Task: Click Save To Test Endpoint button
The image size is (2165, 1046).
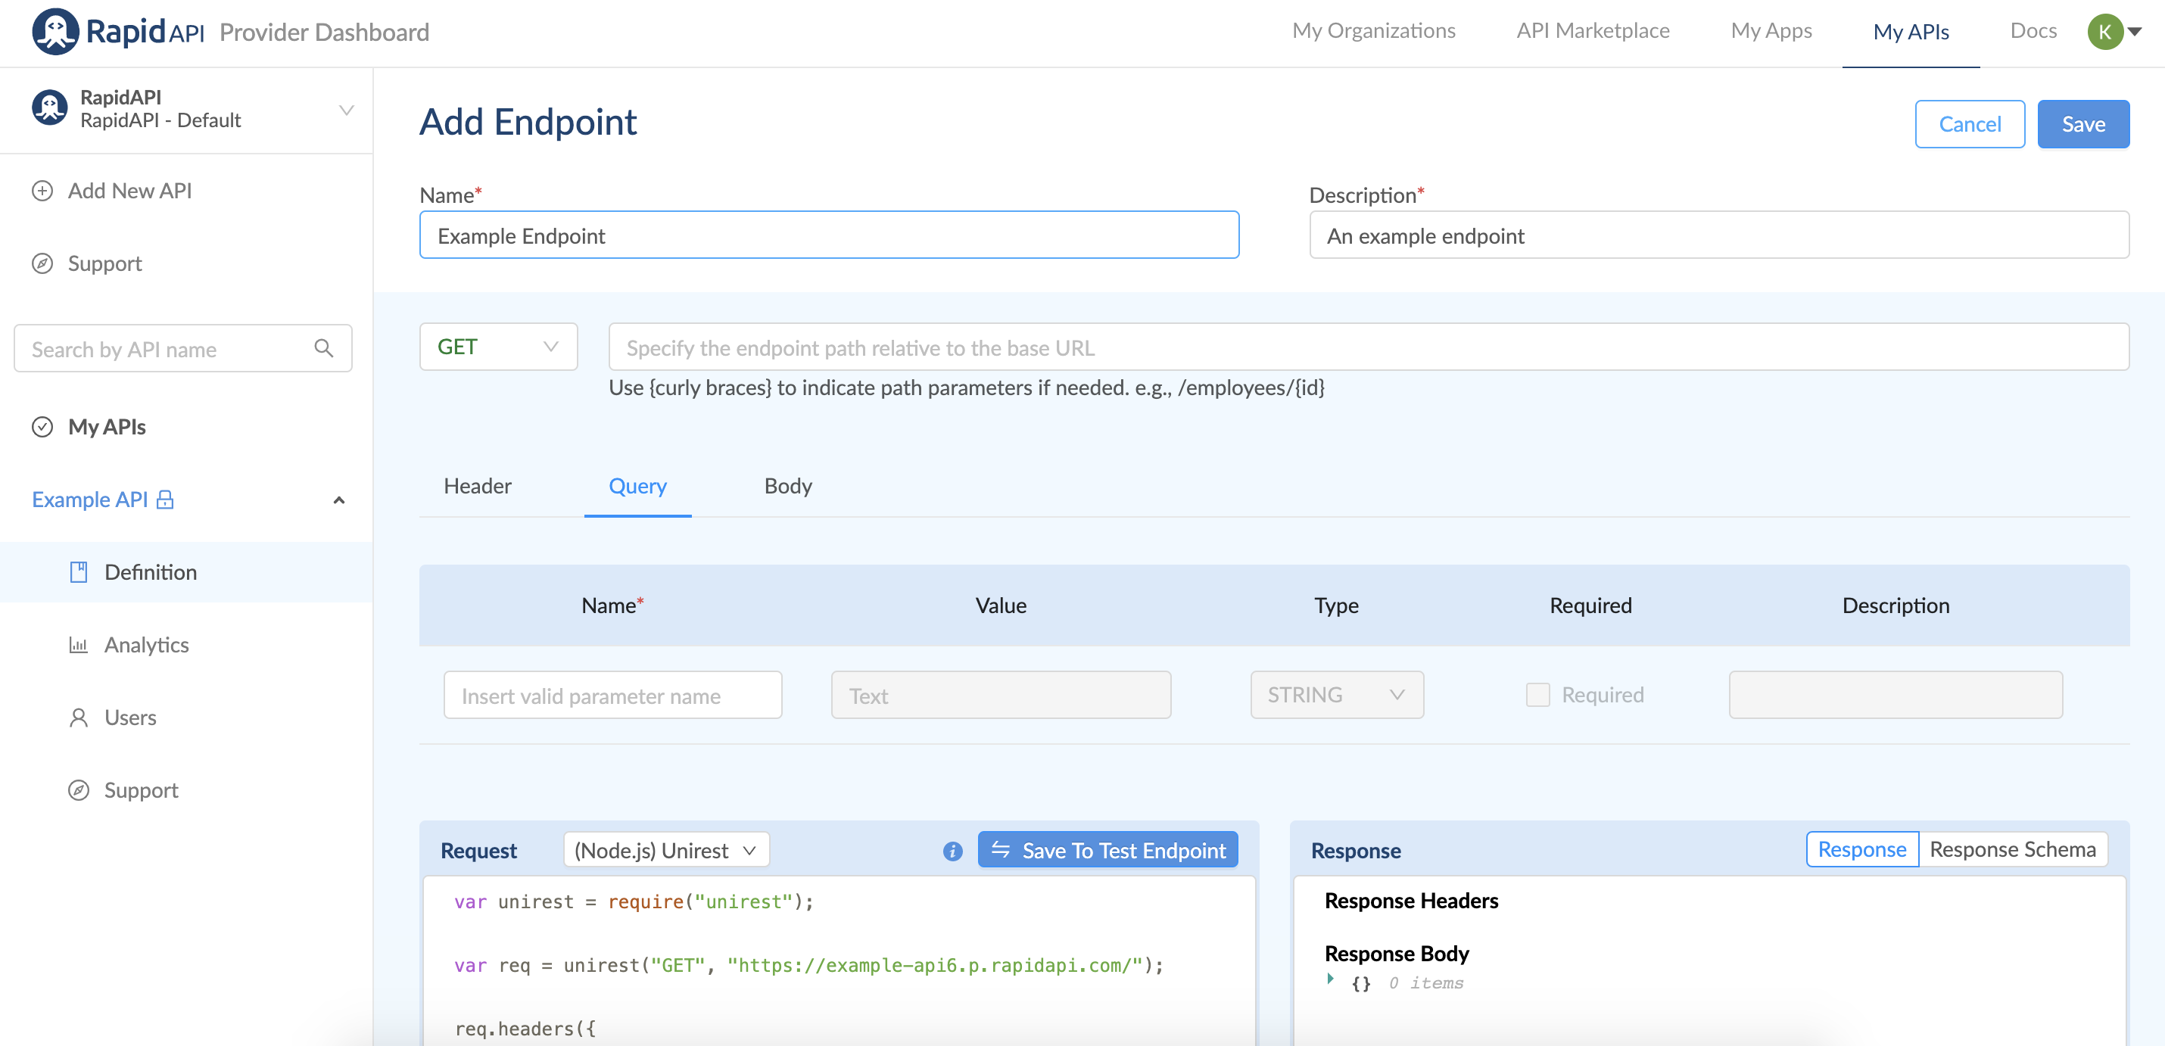Action: (x=1107, y=850)
